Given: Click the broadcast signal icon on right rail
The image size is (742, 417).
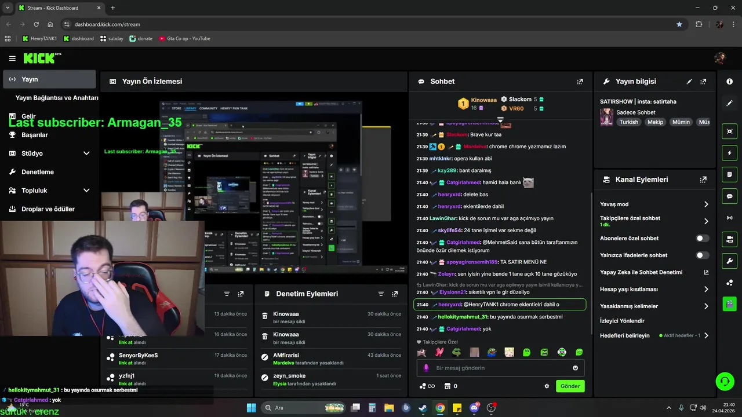Looking at the screenshot, I should tap(729, 218).
